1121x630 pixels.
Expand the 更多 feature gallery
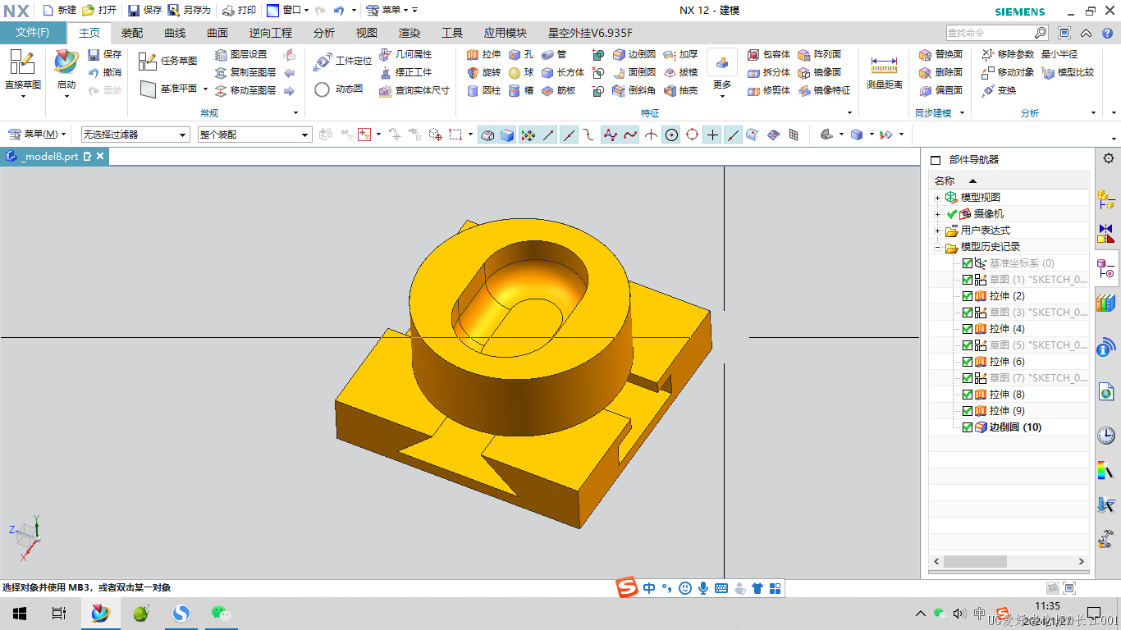722,73
